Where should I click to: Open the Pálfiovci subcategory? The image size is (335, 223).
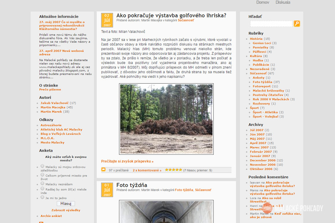(x=259, y=51)
